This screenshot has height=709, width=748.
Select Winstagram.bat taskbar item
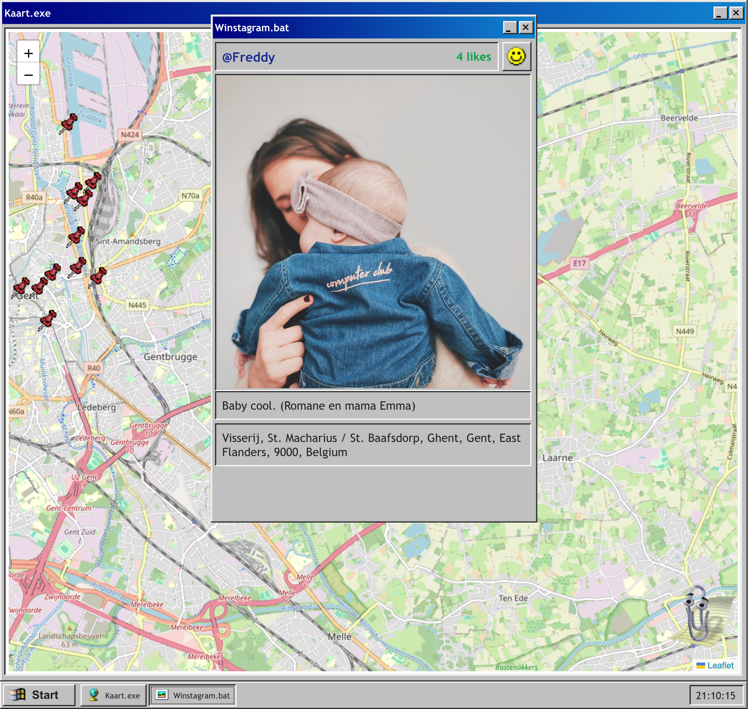point(193,695)
